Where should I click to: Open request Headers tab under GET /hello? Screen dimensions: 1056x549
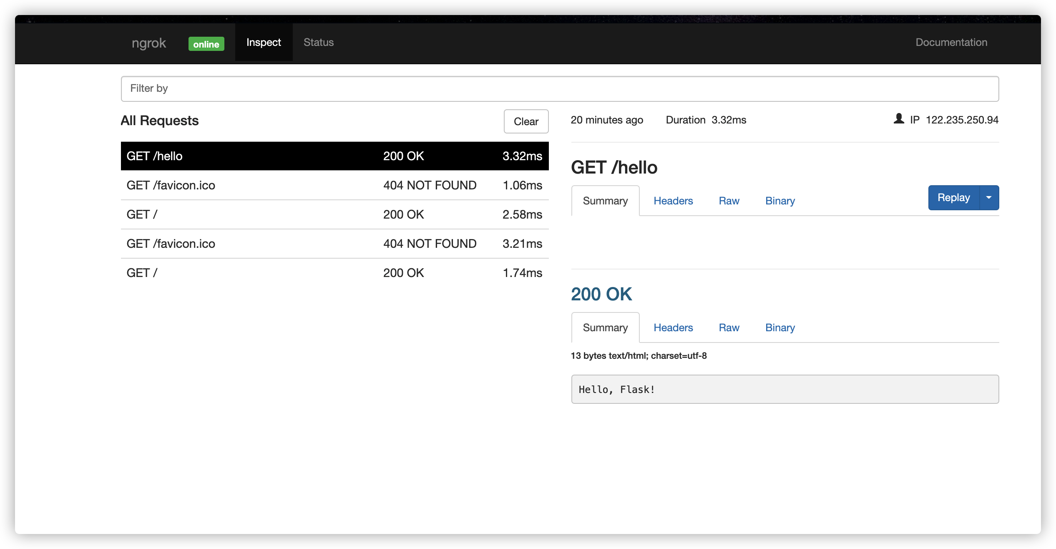pos(673,201)
